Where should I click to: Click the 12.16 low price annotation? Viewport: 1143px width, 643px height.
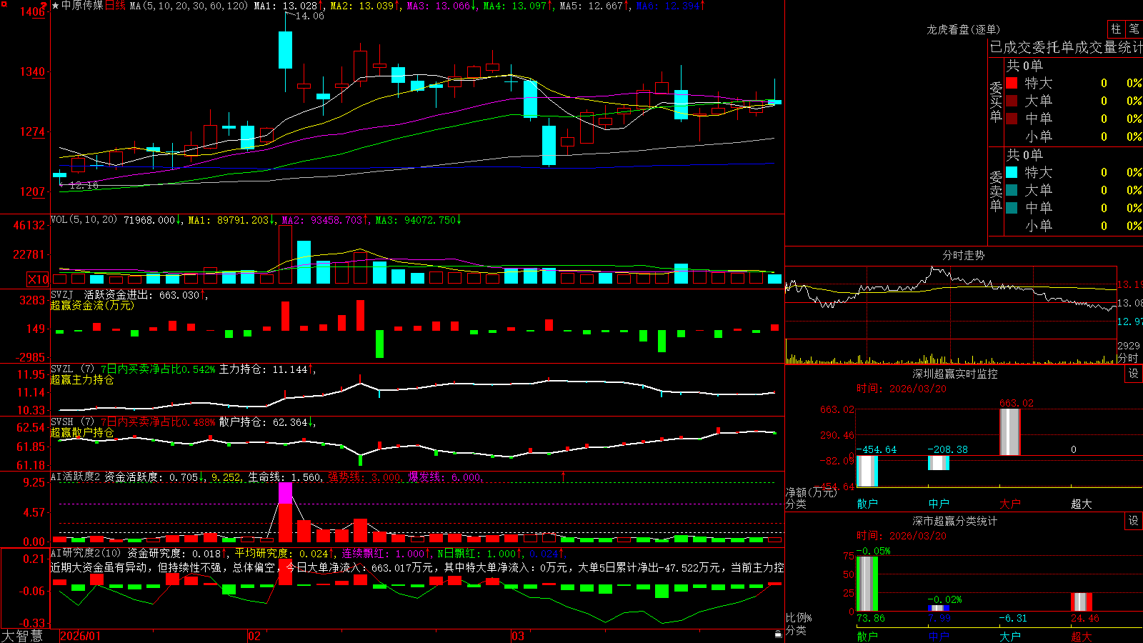click(x=84, y=185)
